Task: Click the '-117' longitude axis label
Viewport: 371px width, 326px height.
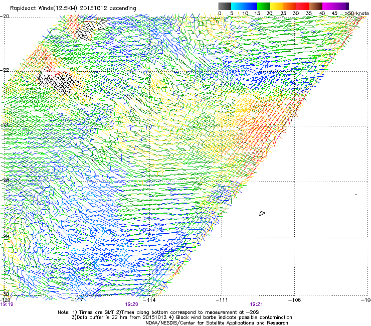Action: click(77, 300)
